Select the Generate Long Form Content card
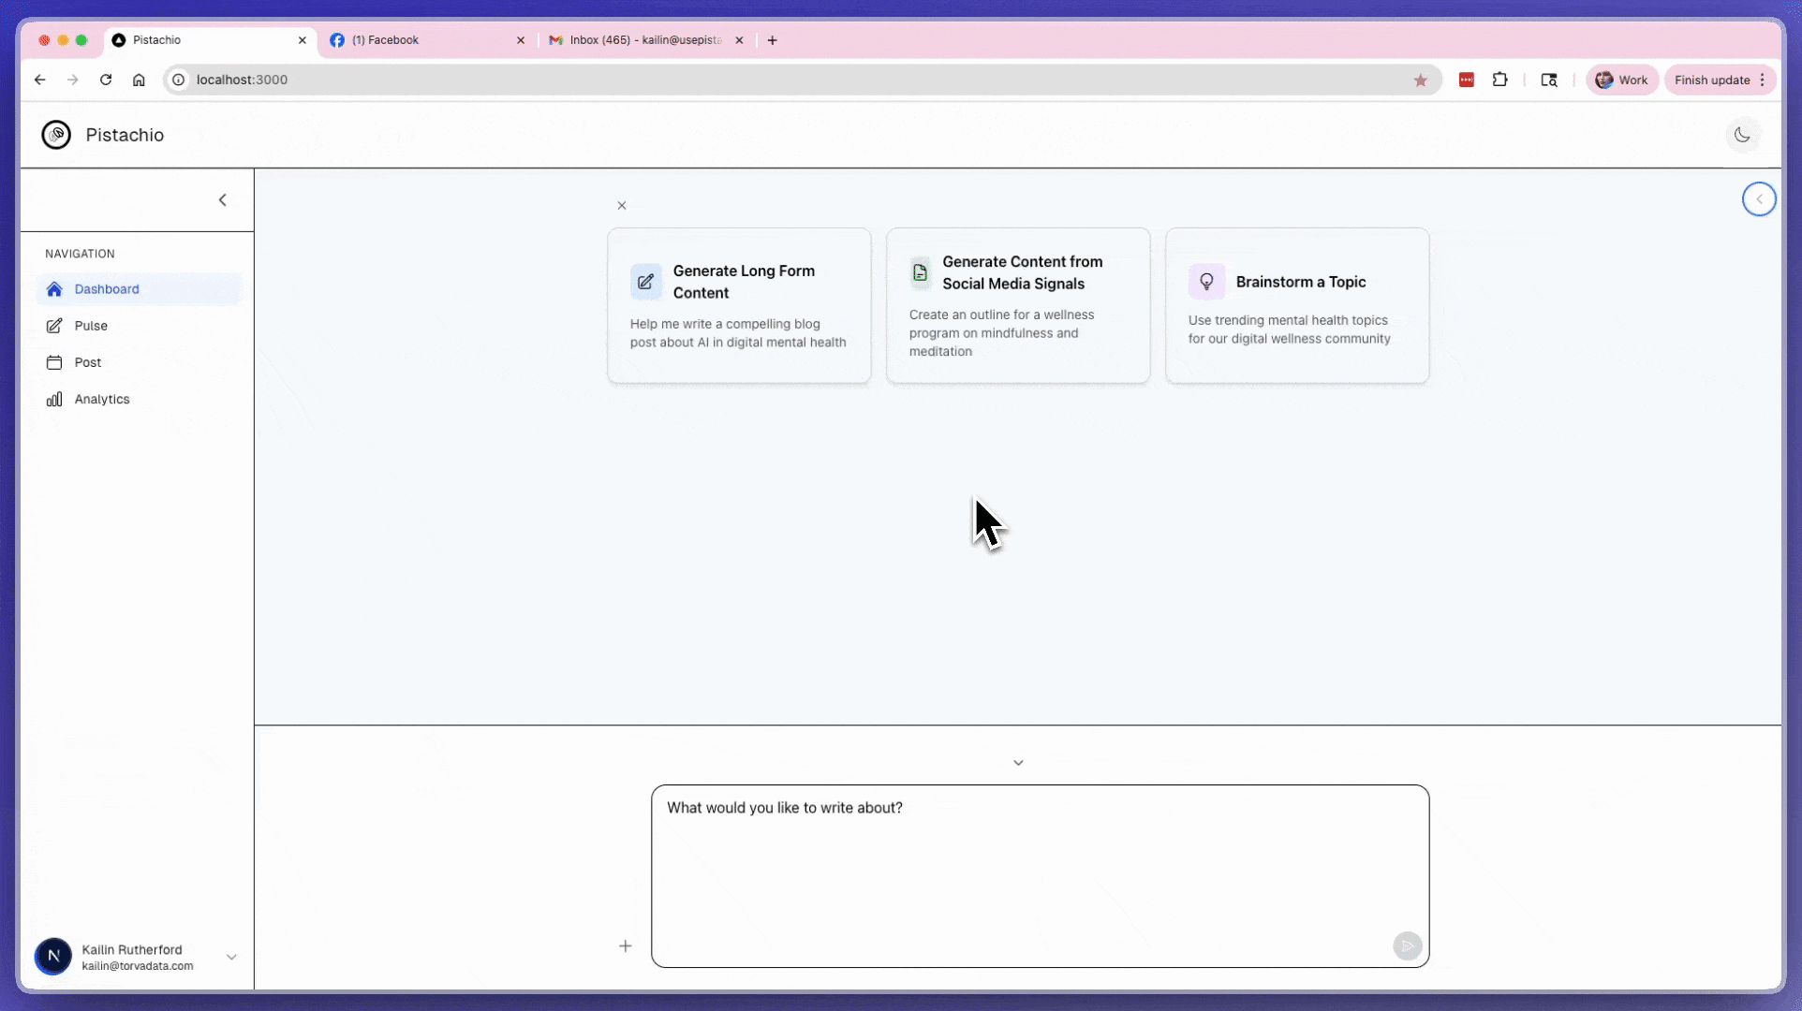This screenshot has height=1011, width=1802. pos(739,305)
